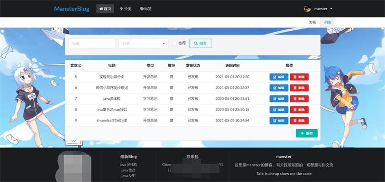The width and height of the screenshot is (385, 182).
Task: Click timestamp 2020-05-01 22:50:15
Action: tap(232, 109)
